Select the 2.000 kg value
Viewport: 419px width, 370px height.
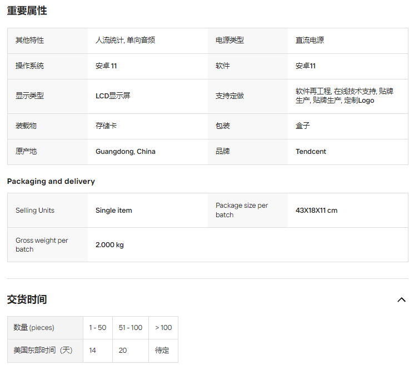click(x=109, y=245)
